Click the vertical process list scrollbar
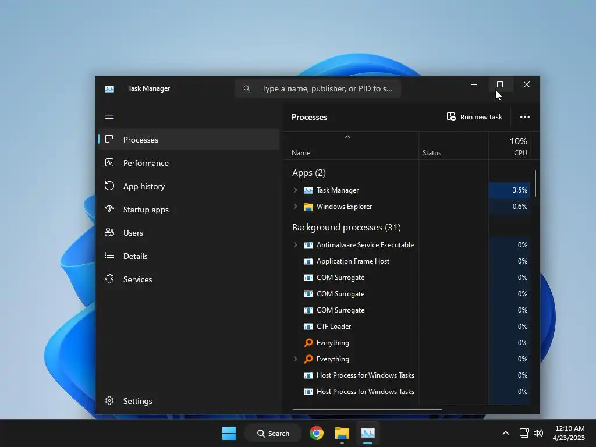Screen dimensions: 596x447 [x=535, y=183]
